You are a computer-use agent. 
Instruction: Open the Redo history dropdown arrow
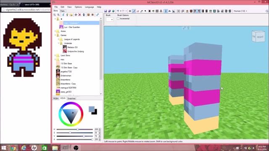coord(126,11)
